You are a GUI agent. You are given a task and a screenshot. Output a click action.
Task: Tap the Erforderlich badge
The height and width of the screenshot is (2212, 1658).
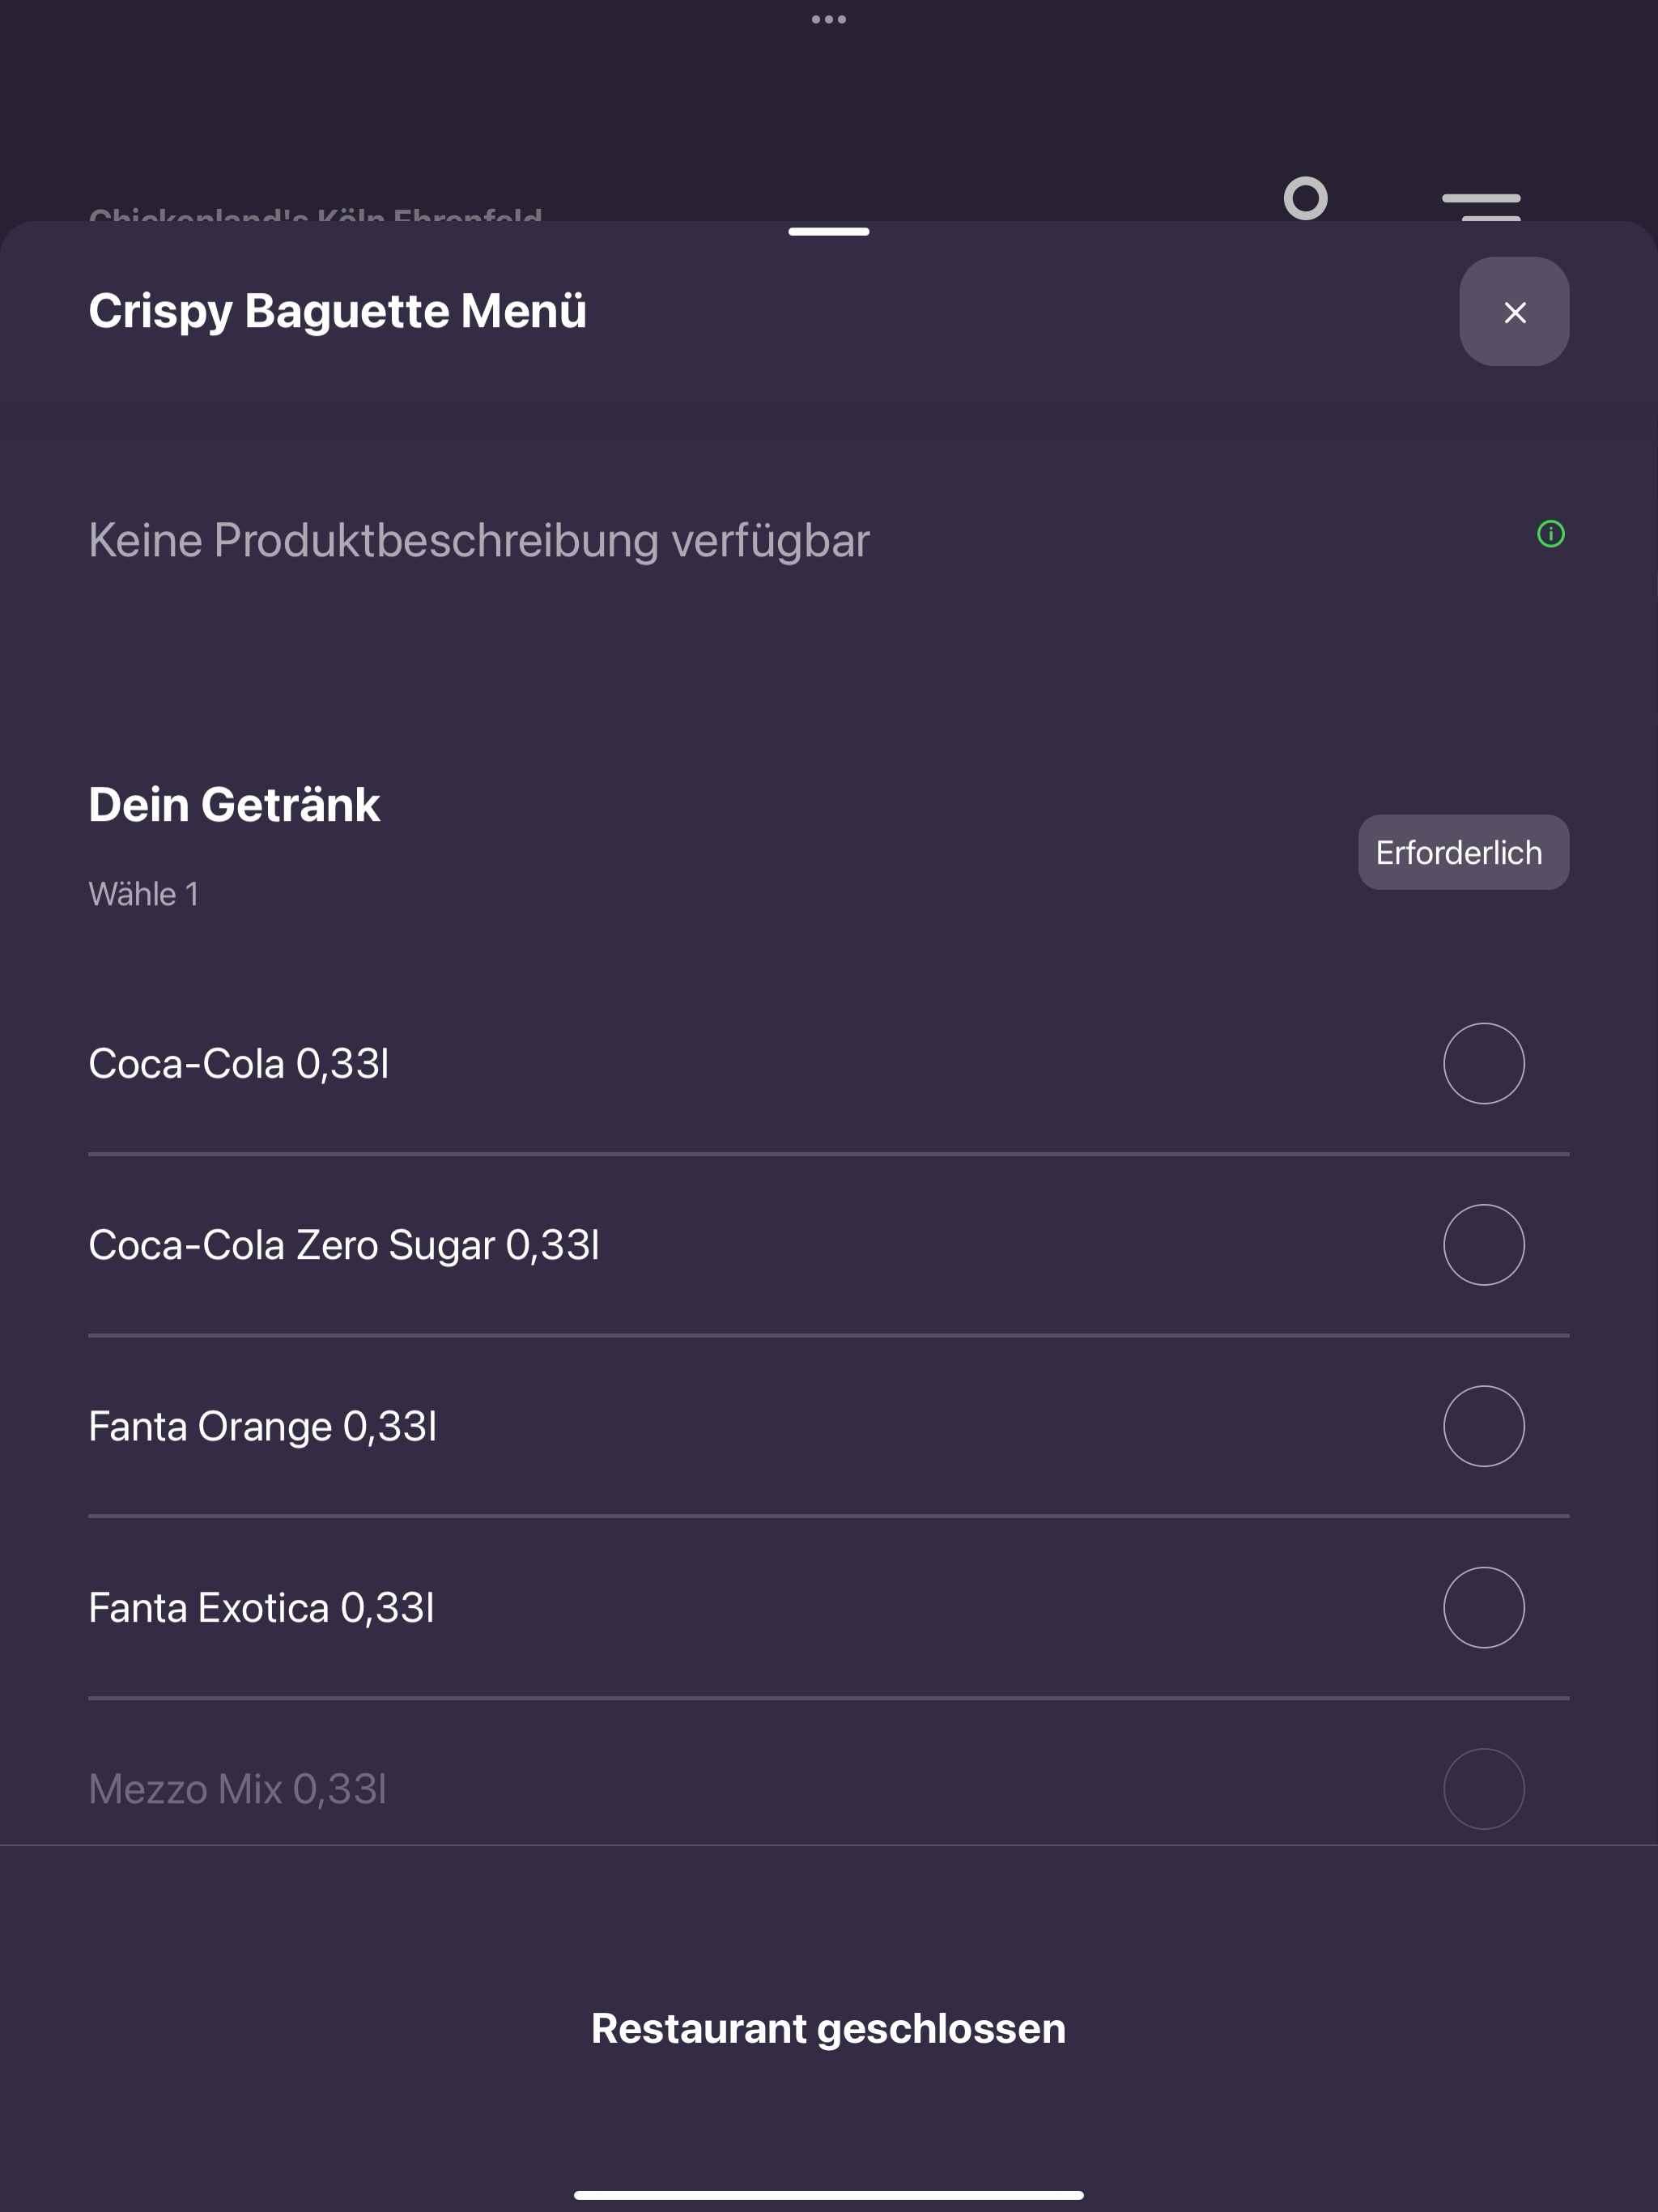click(1463, 852)
